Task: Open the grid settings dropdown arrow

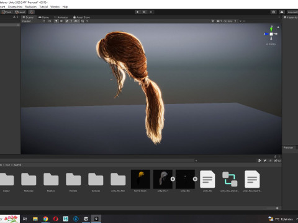Action: [87, 21]
